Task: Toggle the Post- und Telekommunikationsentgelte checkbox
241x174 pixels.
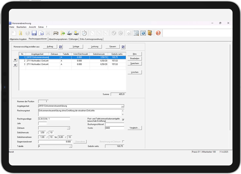Action: [123, 120]
